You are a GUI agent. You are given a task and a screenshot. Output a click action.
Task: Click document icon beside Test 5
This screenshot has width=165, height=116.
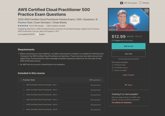[24, 104]
